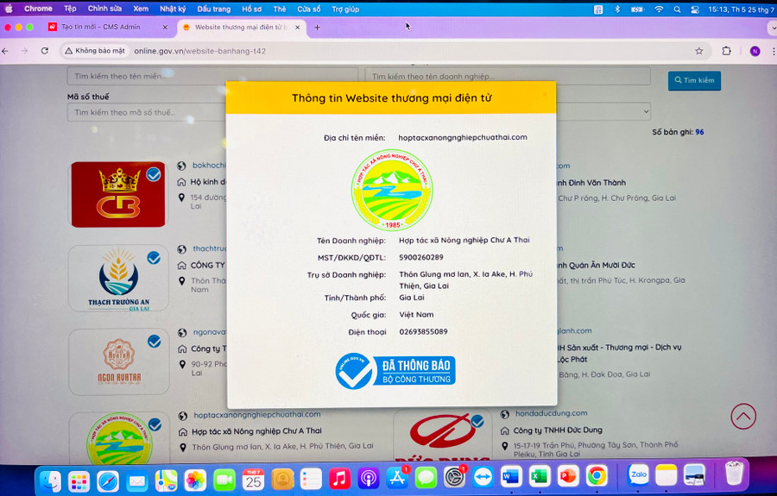Click the Tìm kiếm search button
This screenshot has height=496, width=777.
pyautogui.click(x=694, y=80)
